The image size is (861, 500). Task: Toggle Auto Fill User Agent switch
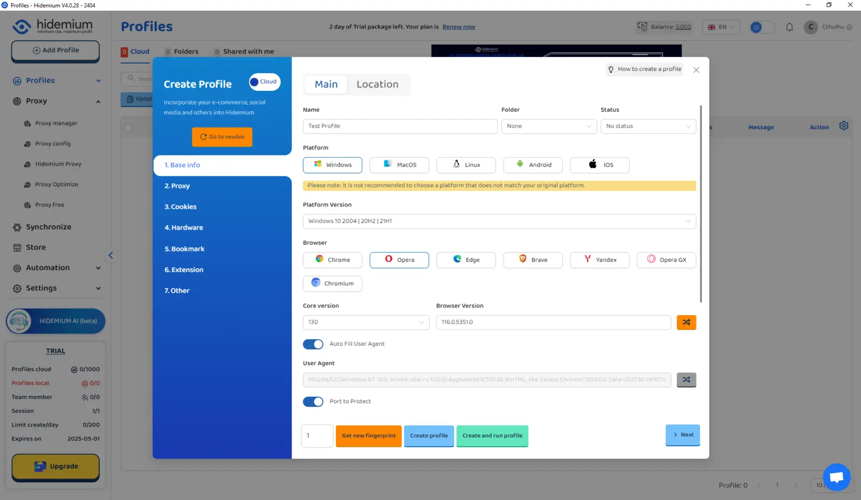click(313, 344)
